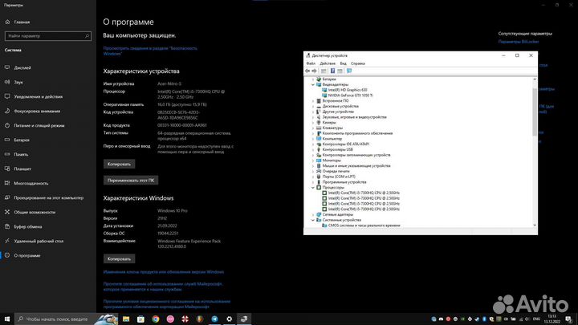The width and height of the screenshot is (578, 325).
Task: Collapse the Системные устройства node
Action: click(x=313, y=220)
